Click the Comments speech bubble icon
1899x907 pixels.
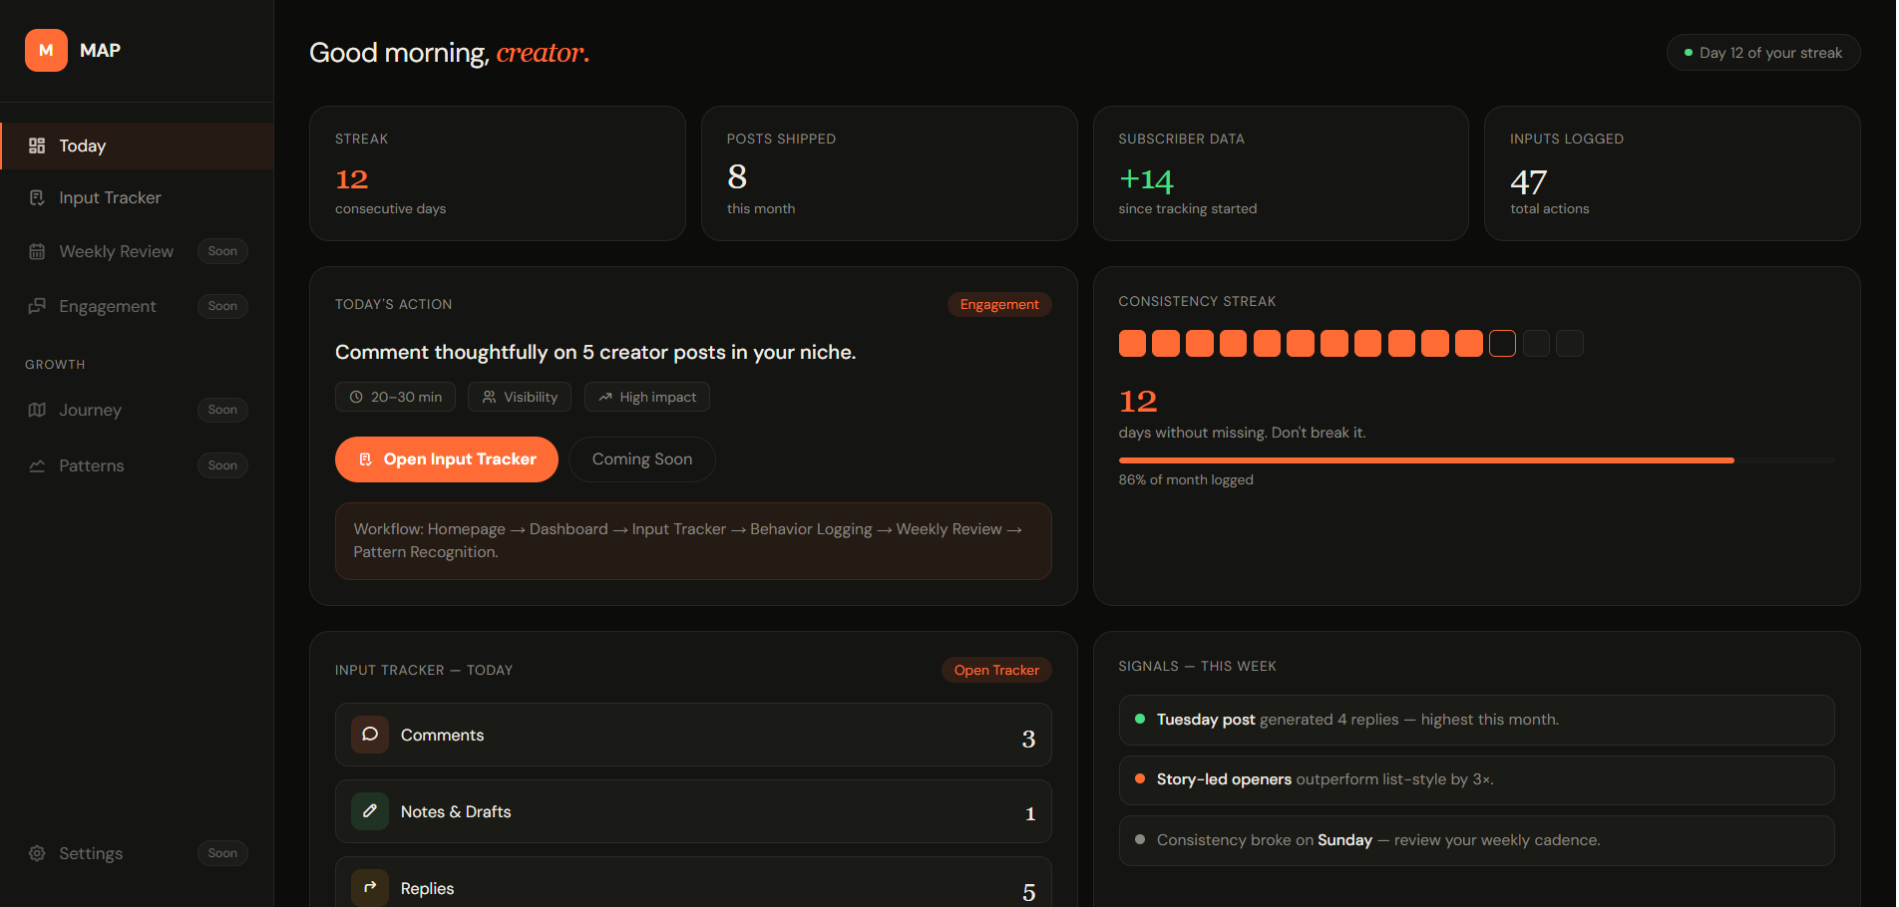[x=370, y=735]
